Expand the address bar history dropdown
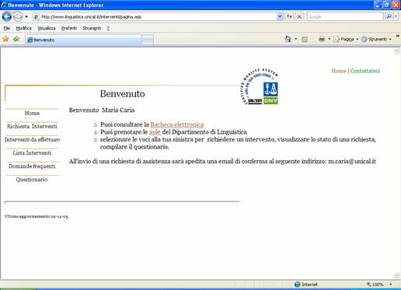Image resolution: width=401 pixels, height=290 pixels. tap(280, 17)
